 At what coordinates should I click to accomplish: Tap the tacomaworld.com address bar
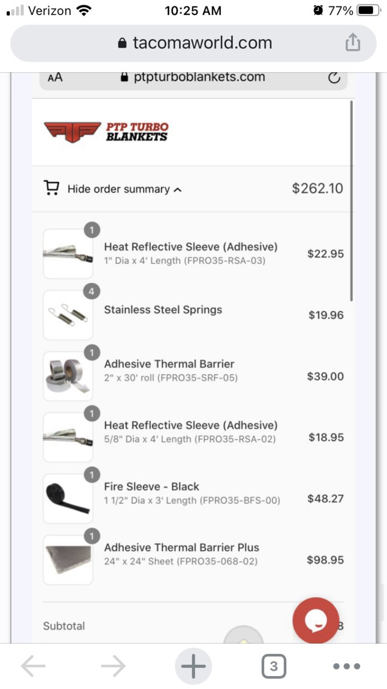[x=193, y=43]
